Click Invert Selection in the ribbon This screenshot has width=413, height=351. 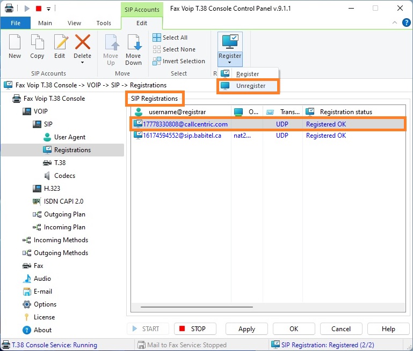pos(179,61)
